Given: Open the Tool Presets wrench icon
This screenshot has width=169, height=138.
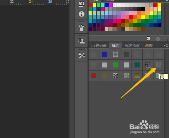Looking at the screenshot, I should coord(81,55).
